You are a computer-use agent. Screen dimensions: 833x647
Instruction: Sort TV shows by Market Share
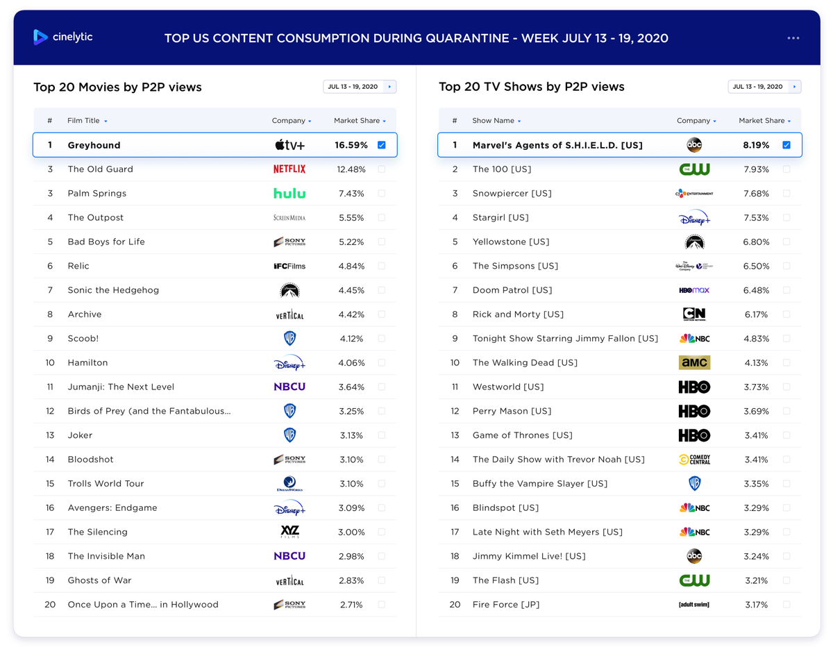pyautogui.click(x=765, y=121)
